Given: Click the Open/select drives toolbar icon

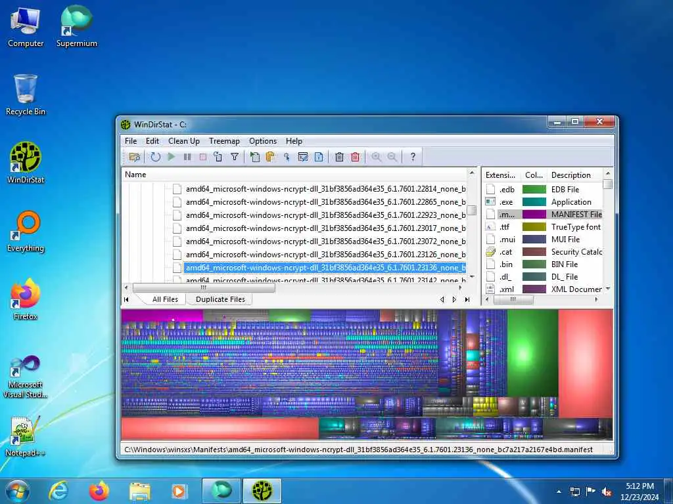Looking at the screenshot, I should coord(134,157).
